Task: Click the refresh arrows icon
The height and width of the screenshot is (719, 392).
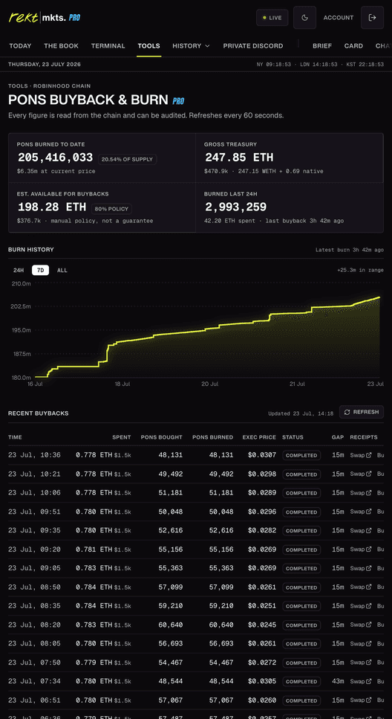Action: 347,412
